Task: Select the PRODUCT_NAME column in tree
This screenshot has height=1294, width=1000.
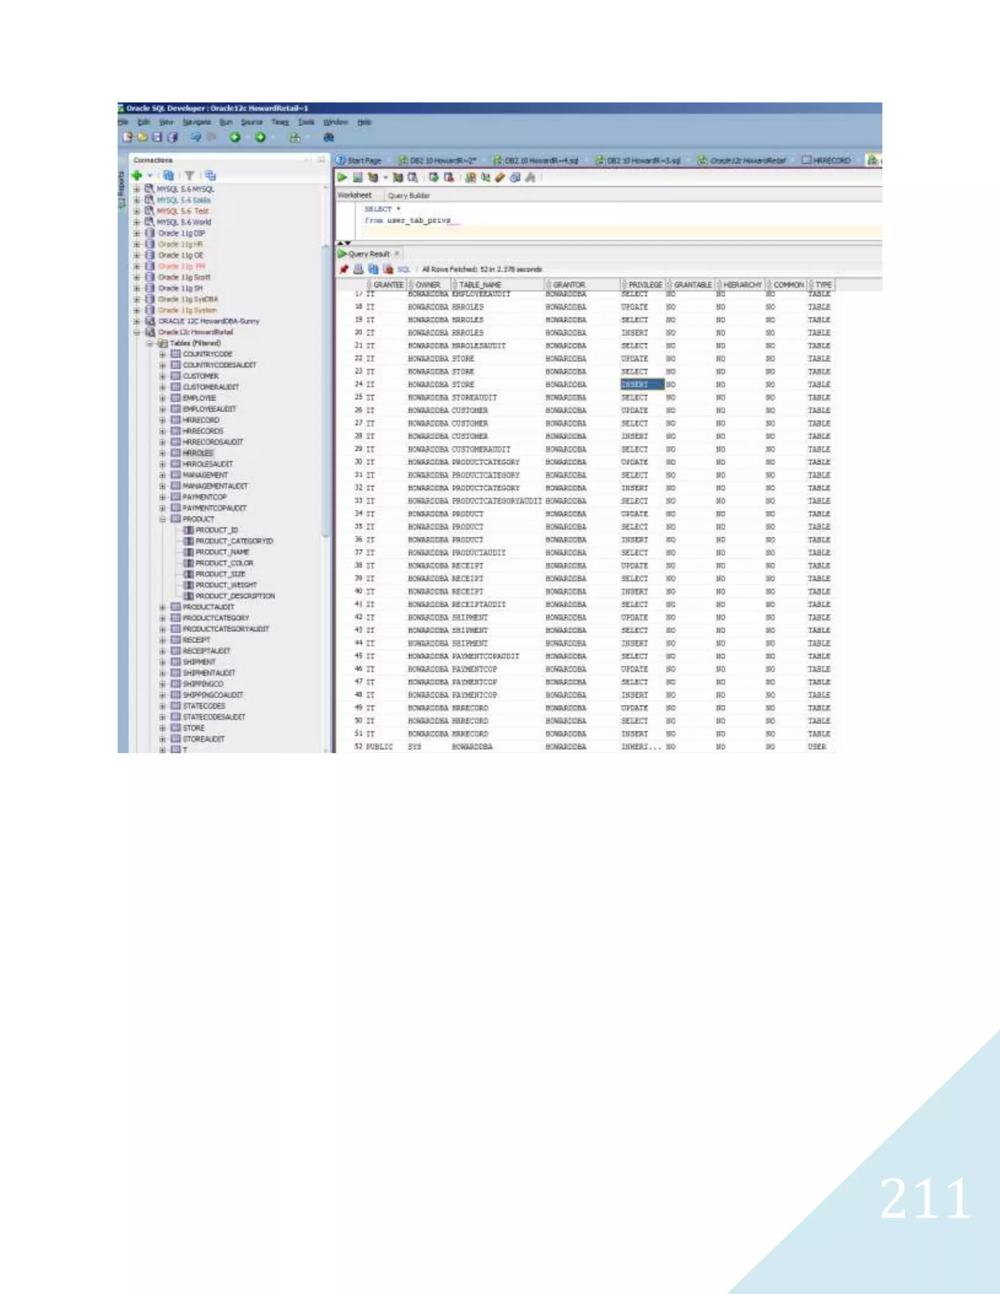Action: [222, 552]
